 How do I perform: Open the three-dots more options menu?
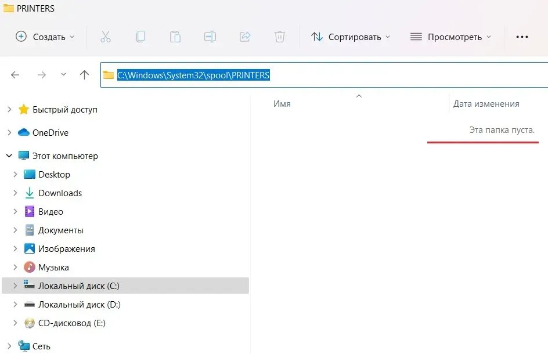522,37
